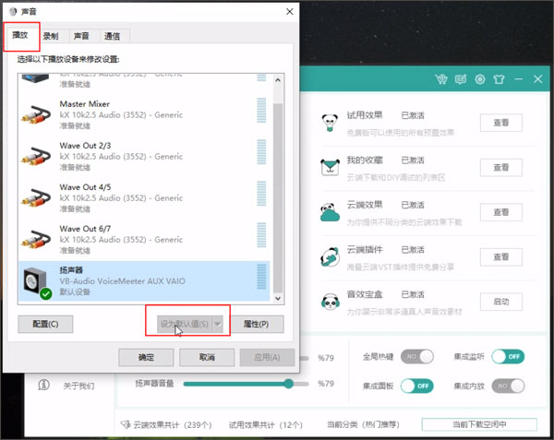Click the 关于我们 info icon in sidebar
The width and height of the screenshot is (554, 440).
[x=43, y=385]
